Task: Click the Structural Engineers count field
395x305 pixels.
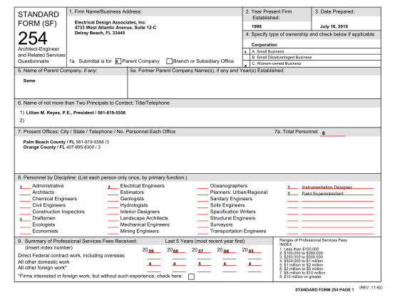Action: [x=202, y=219]
